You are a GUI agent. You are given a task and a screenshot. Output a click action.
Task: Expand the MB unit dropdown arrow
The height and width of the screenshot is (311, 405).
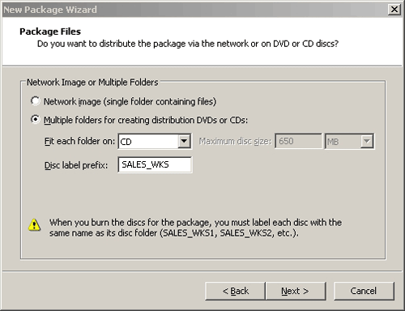(367, 141)
